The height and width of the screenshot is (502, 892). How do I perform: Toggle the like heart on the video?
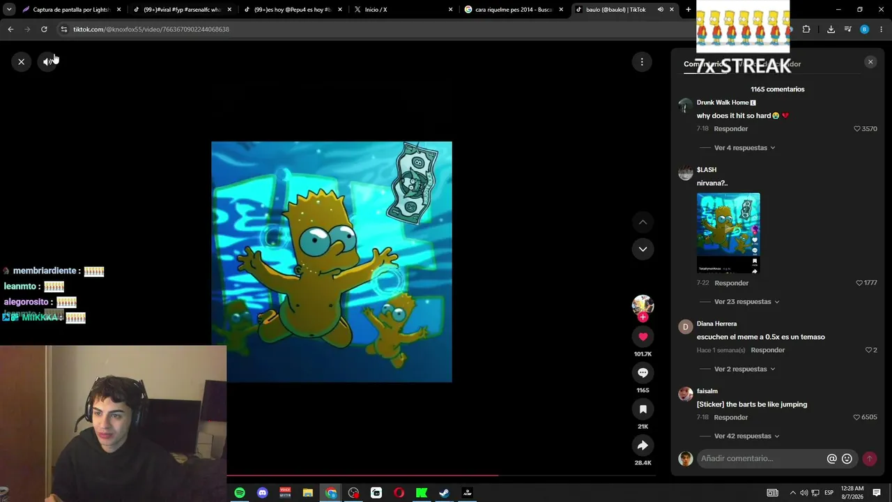click(x=643, y=337)
